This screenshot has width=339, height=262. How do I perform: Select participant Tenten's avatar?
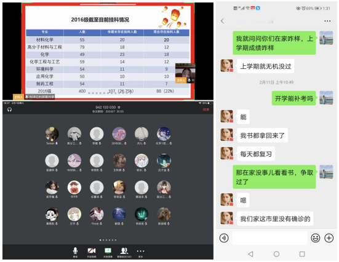click(x=52, y=134)
